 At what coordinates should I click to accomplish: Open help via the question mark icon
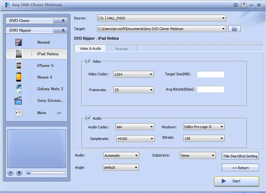pyautogui.click(x=244, y=5)
